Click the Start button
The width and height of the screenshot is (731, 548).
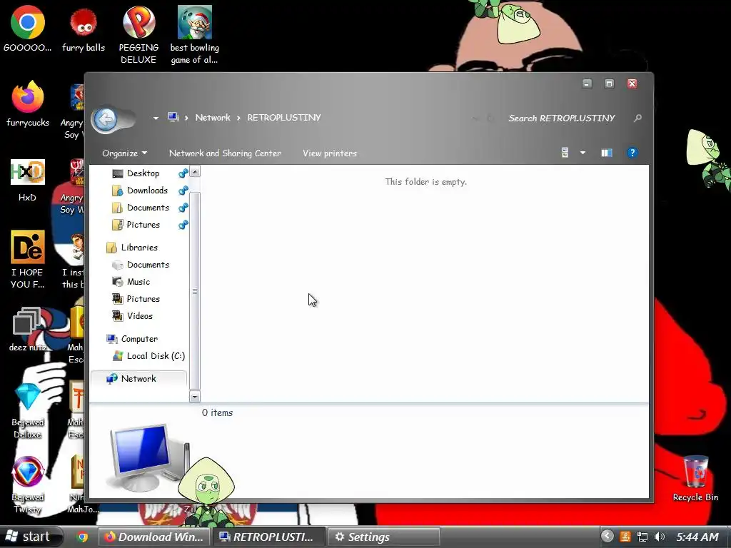(30, 537)
